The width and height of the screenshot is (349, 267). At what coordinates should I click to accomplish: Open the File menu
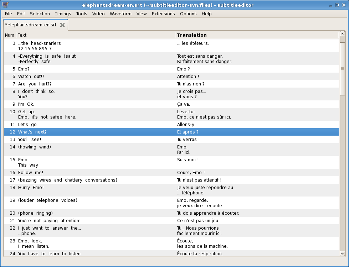pos(8,14)
